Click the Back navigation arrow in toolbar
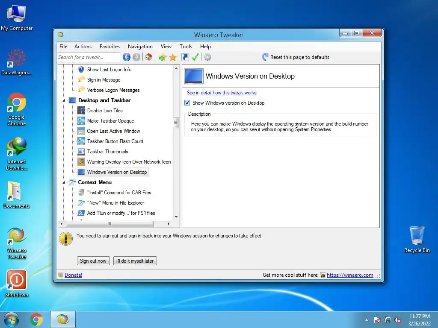 coord(127,57)
